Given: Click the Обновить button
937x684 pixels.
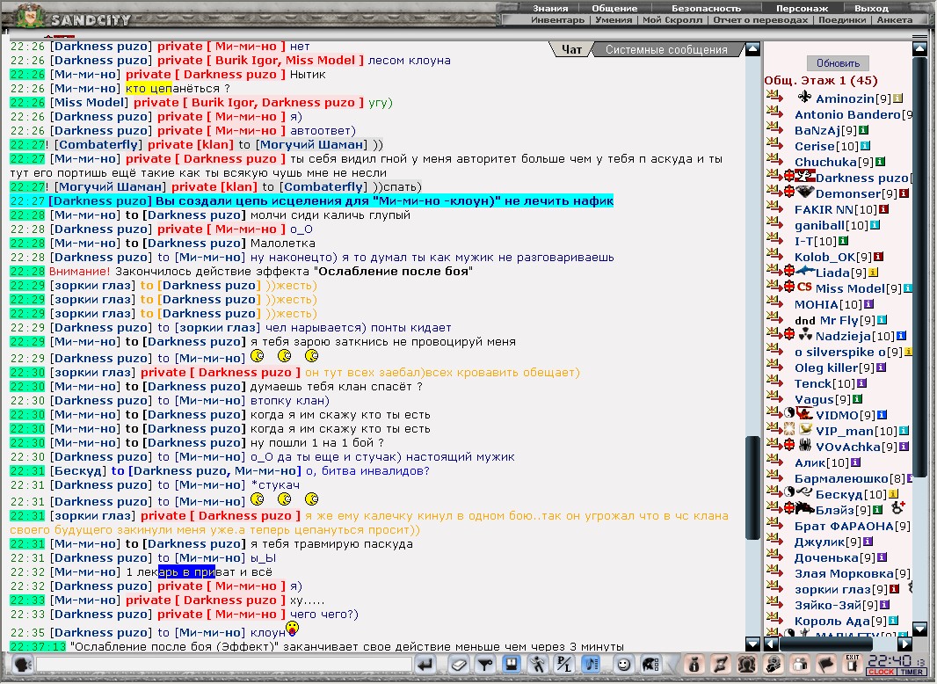Looking at the screenshot, I should point(838,63).
